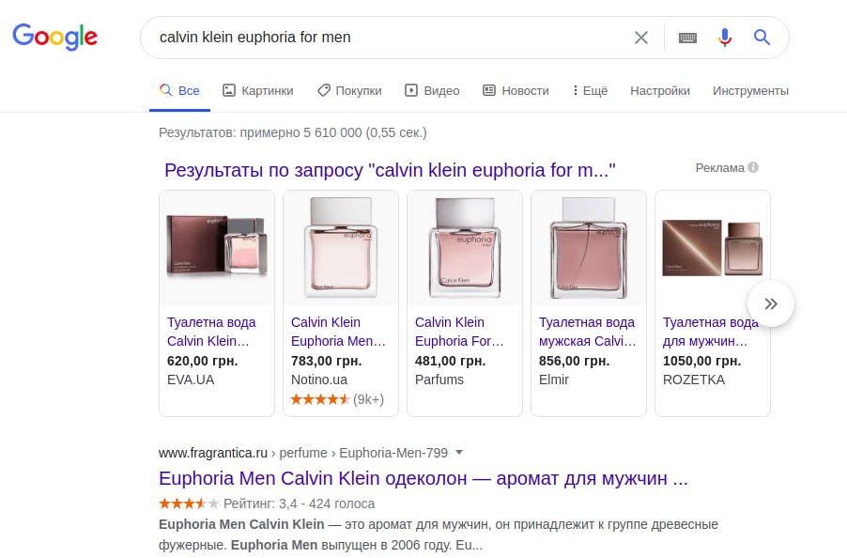The width and height of the screenshot is (847, 558).
Task: Open the sponsored results heading link
Action: pos(390,170)
